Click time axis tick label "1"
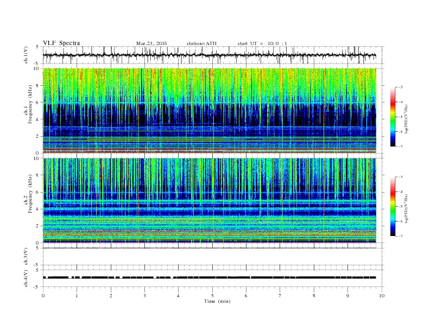 coord(77,296)
